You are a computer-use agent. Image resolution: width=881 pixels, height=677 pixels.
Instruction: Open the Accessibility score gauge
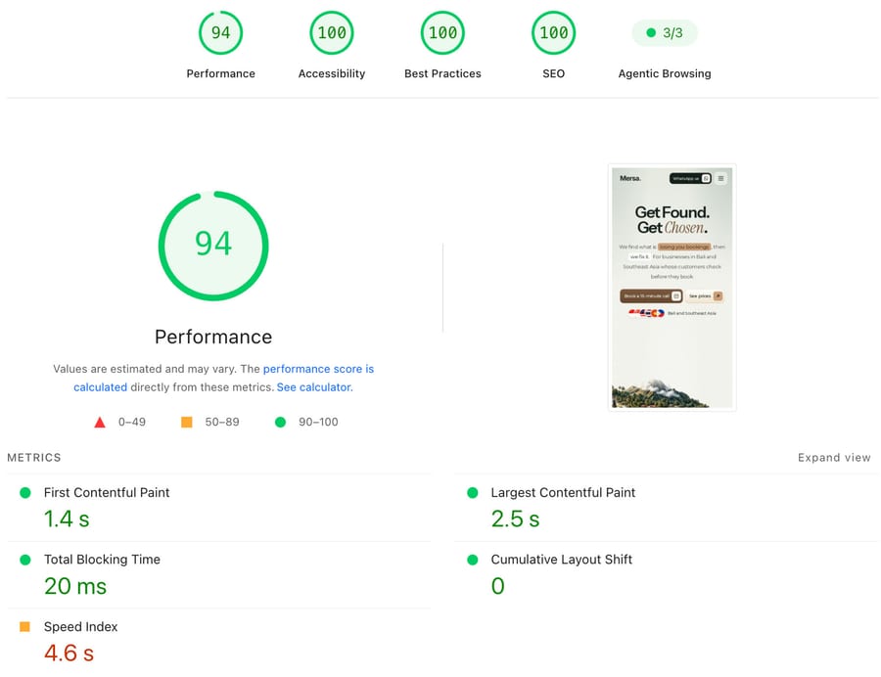[332, 32]
